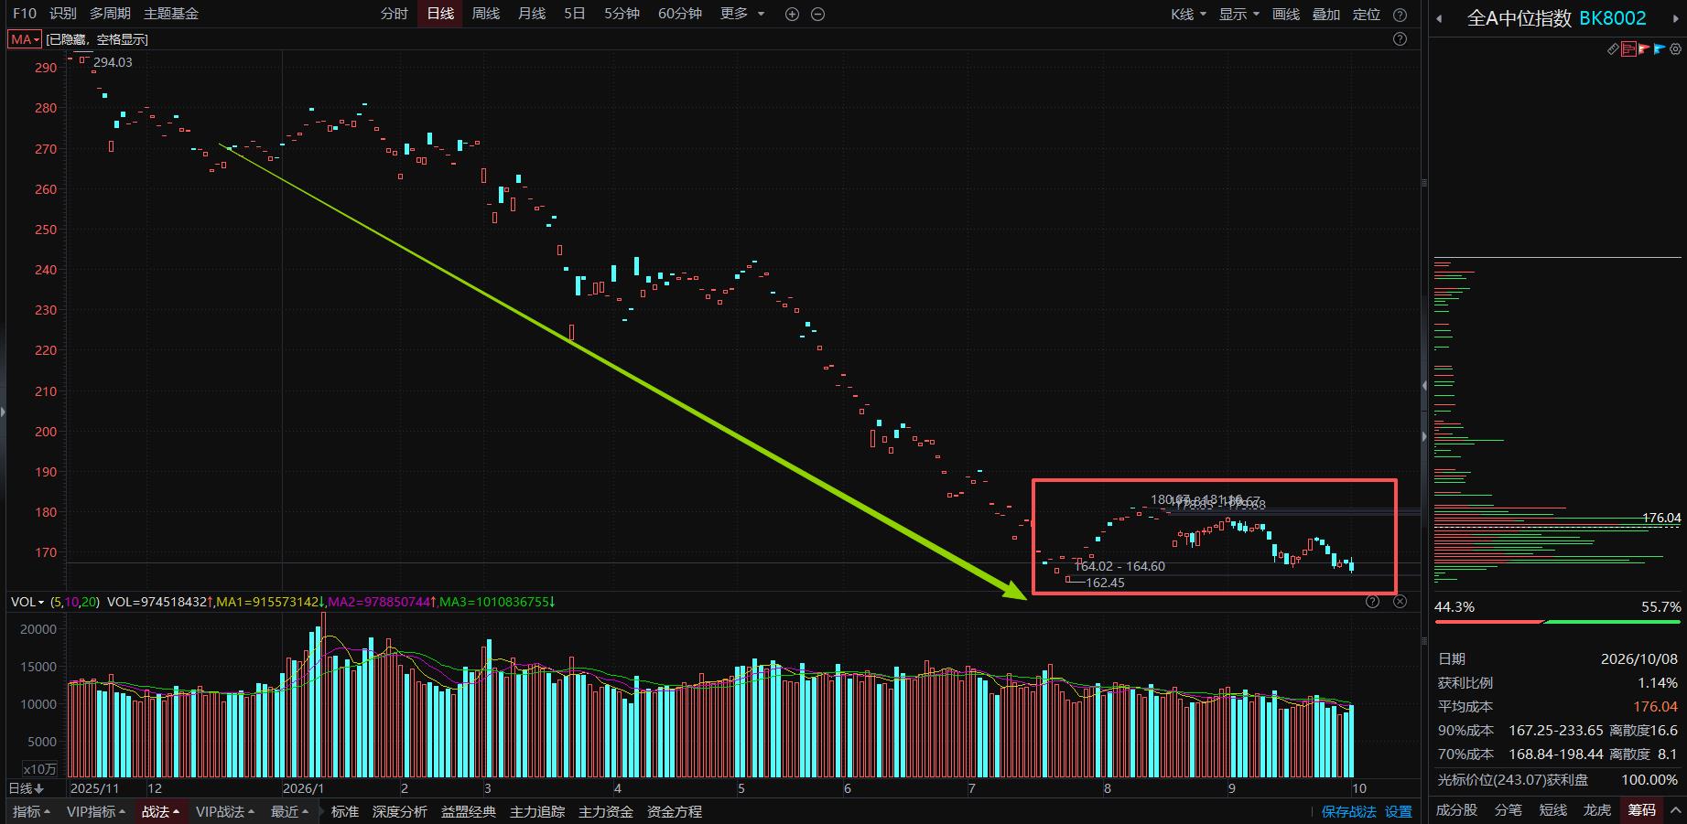This screenshot has height=824, width=1687.
Task: Click the 设置 link at bottom
Action: coord(1399,811)
